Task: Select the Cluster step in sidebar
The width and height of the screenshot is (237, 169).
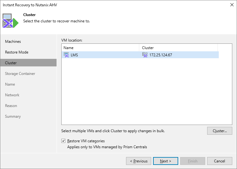Action: click(x=11, y=63)
